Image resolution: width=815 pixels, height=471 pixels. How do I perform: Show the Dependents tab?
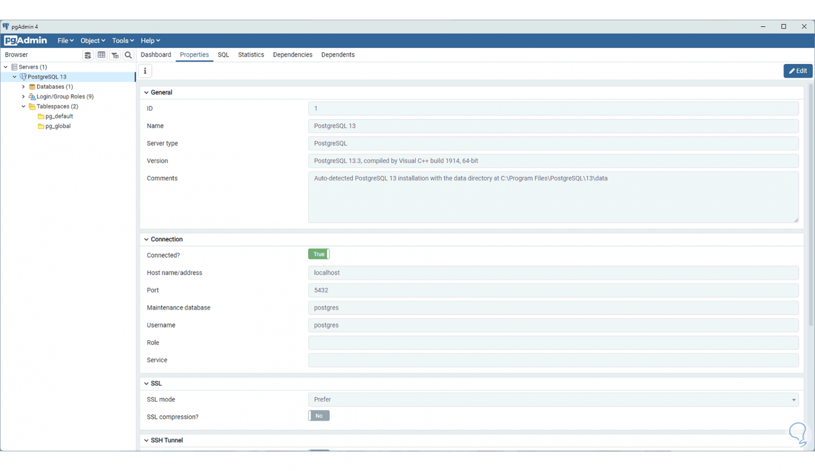pyautogui.click(x=338, y=55)
